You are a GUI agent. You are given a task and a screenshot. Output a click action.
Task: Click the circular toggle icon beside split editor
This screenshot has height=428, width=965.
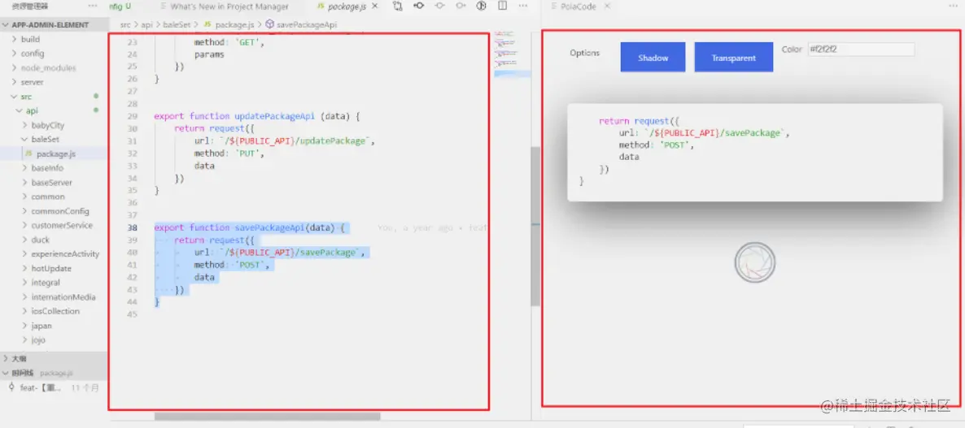click(481, 6)
